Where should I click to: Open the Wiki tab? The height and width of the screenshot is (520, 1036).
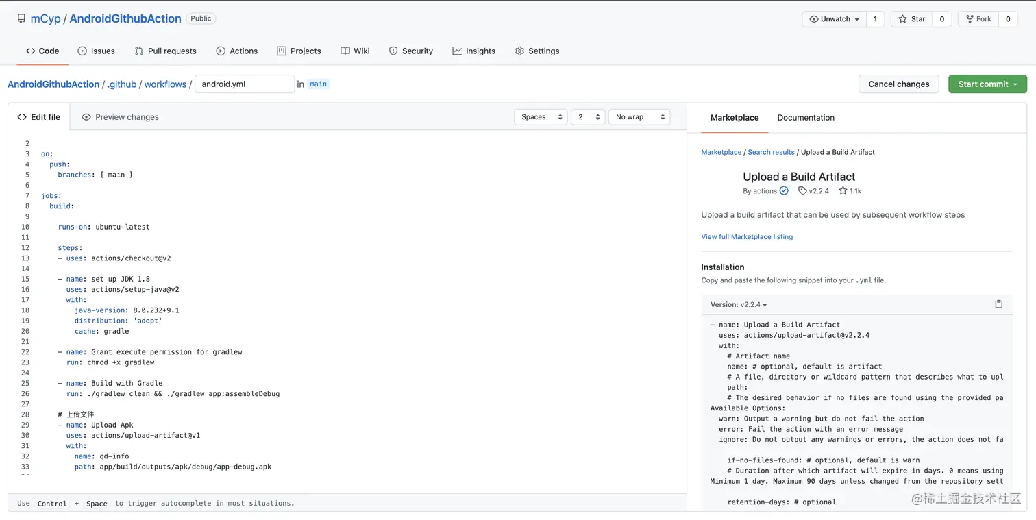tap(355, 51)
